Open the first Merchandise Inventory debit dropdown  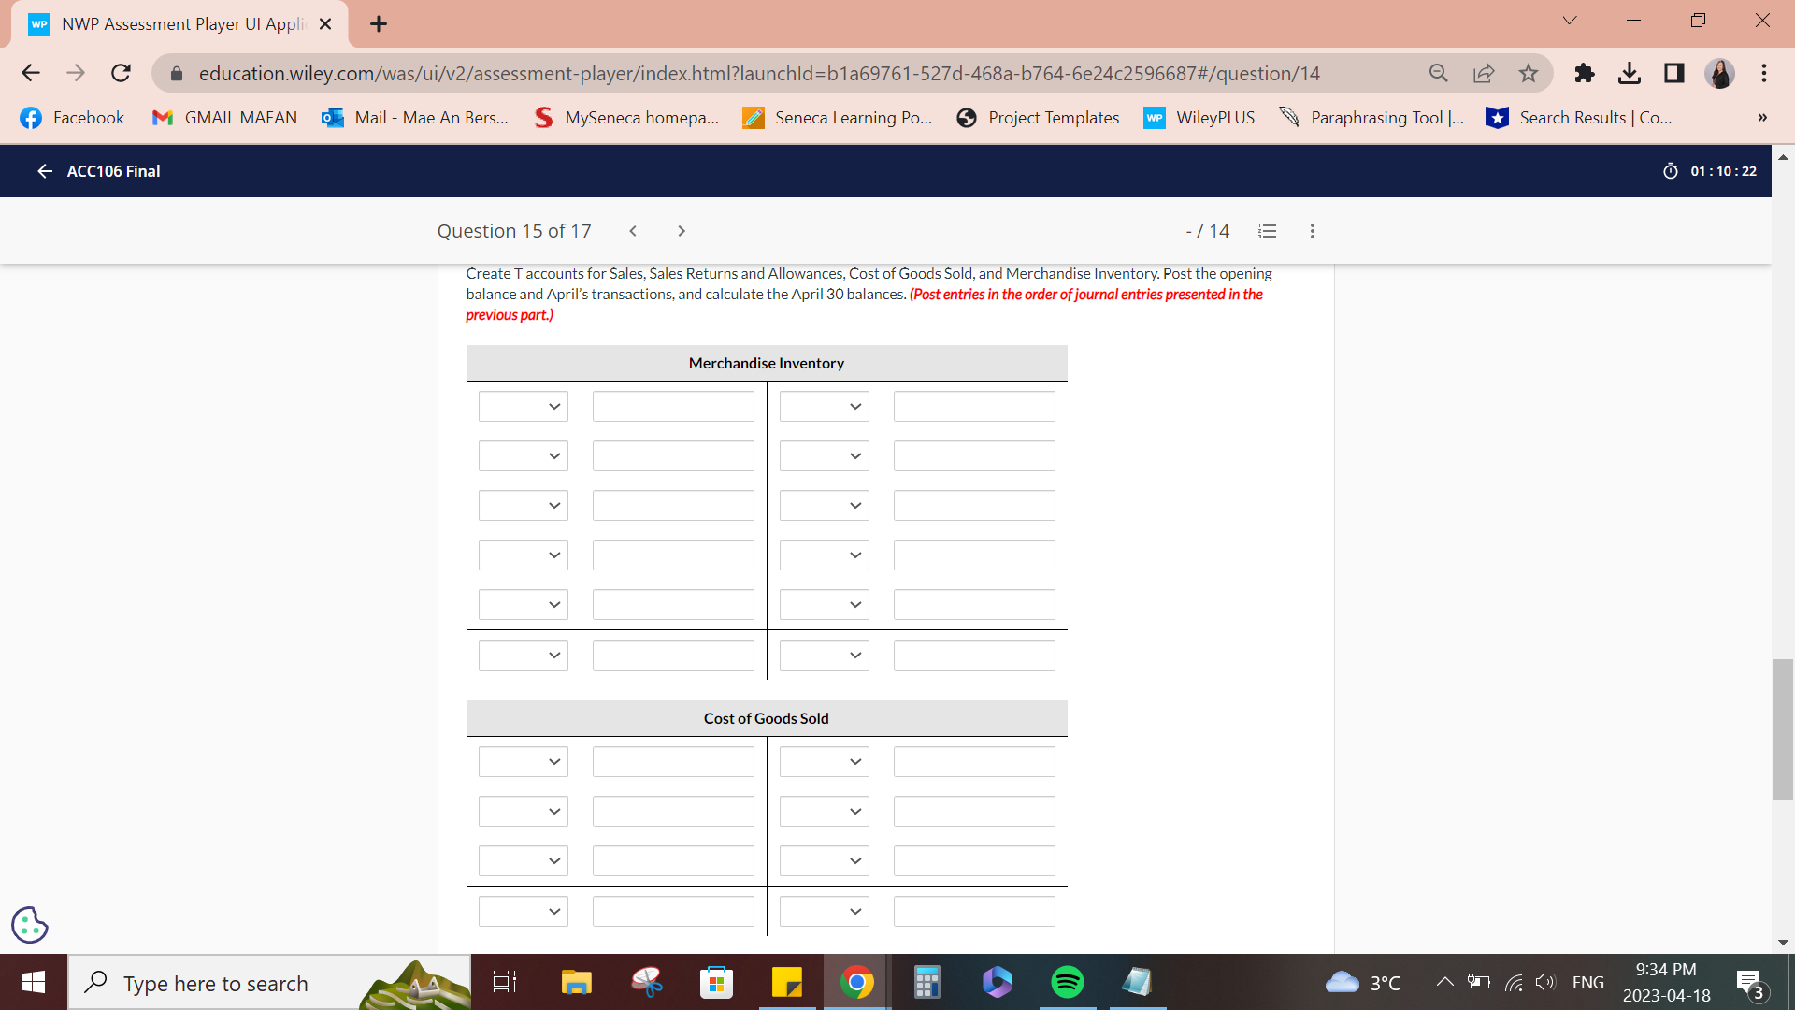pos(523,406)
